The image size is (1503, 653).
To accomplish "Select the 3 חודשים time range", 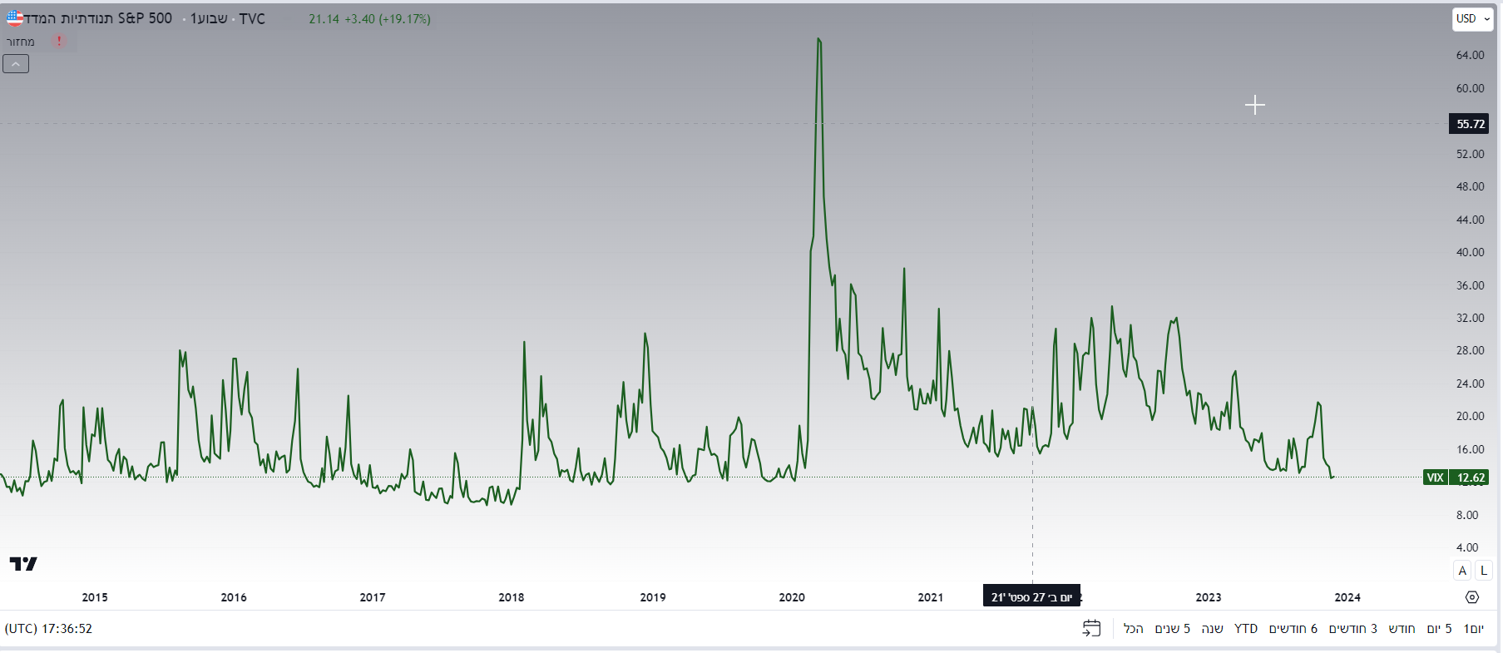I will coord(1353,629).
